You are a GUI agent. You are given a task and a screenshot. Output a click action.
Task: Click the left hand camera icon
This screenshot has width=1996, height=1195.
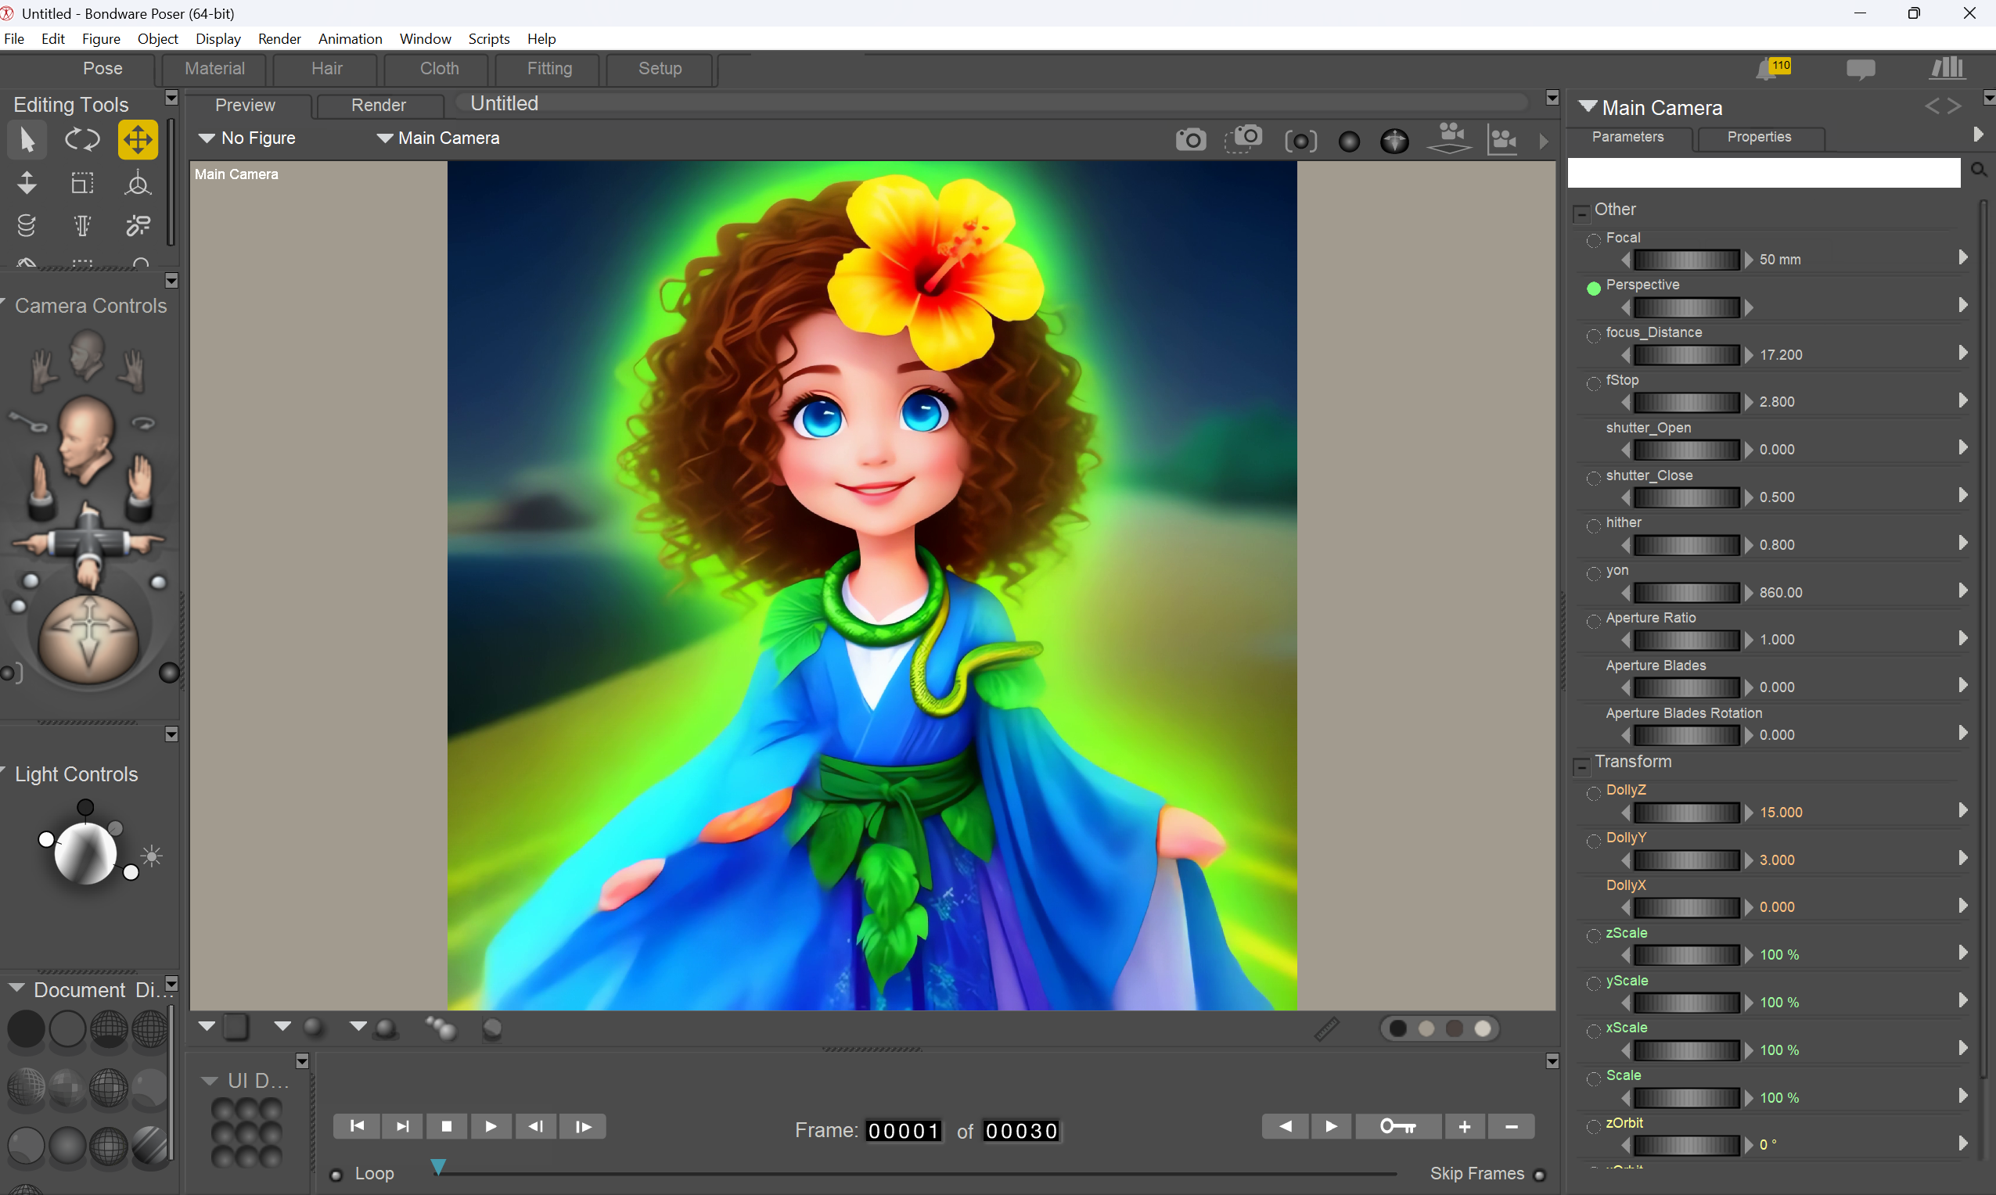click(x=43, y=370)
